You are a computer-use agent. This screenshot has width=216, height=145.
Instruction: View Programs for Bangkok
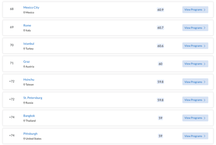[x=195, y=118]
